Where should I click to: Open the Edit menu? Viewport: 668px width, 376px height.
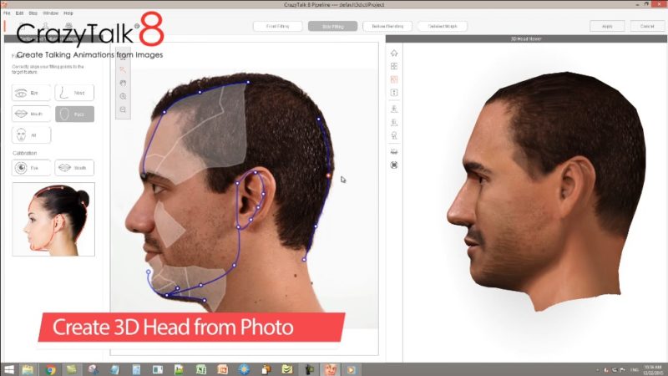[19, 13]
